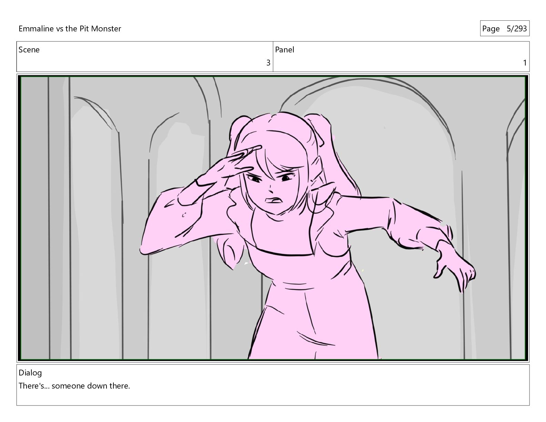Click the 'Scene' label
546x422 pixels.
pyautogui.click(x=29, y=50)
